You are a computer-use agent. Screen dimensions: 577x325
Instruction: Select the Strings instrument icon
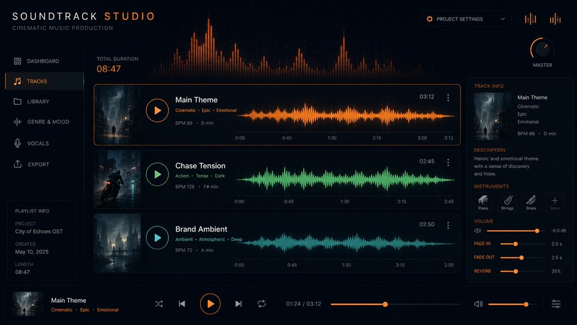point(508,202)
